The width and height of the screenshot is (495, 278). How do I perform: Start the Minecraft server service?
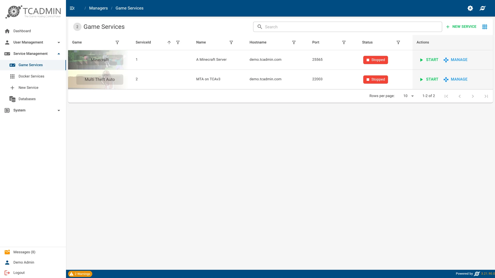(x=429, y=60)
